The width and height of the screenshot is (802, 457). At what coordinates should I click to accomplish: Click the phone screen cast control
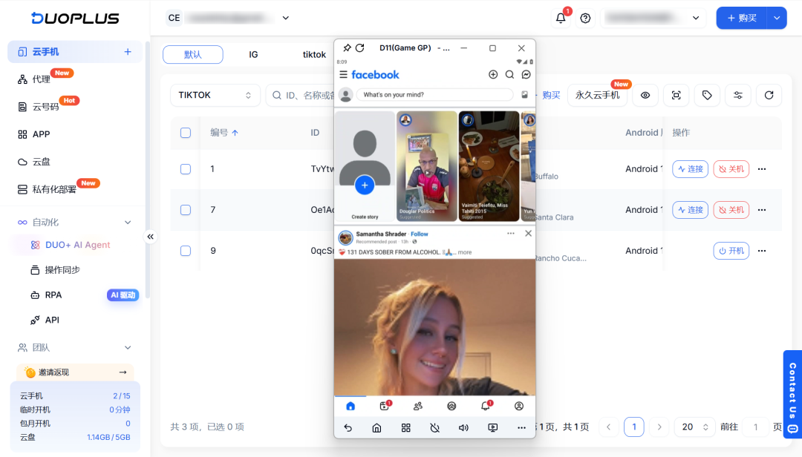click(x=492, y=428)
